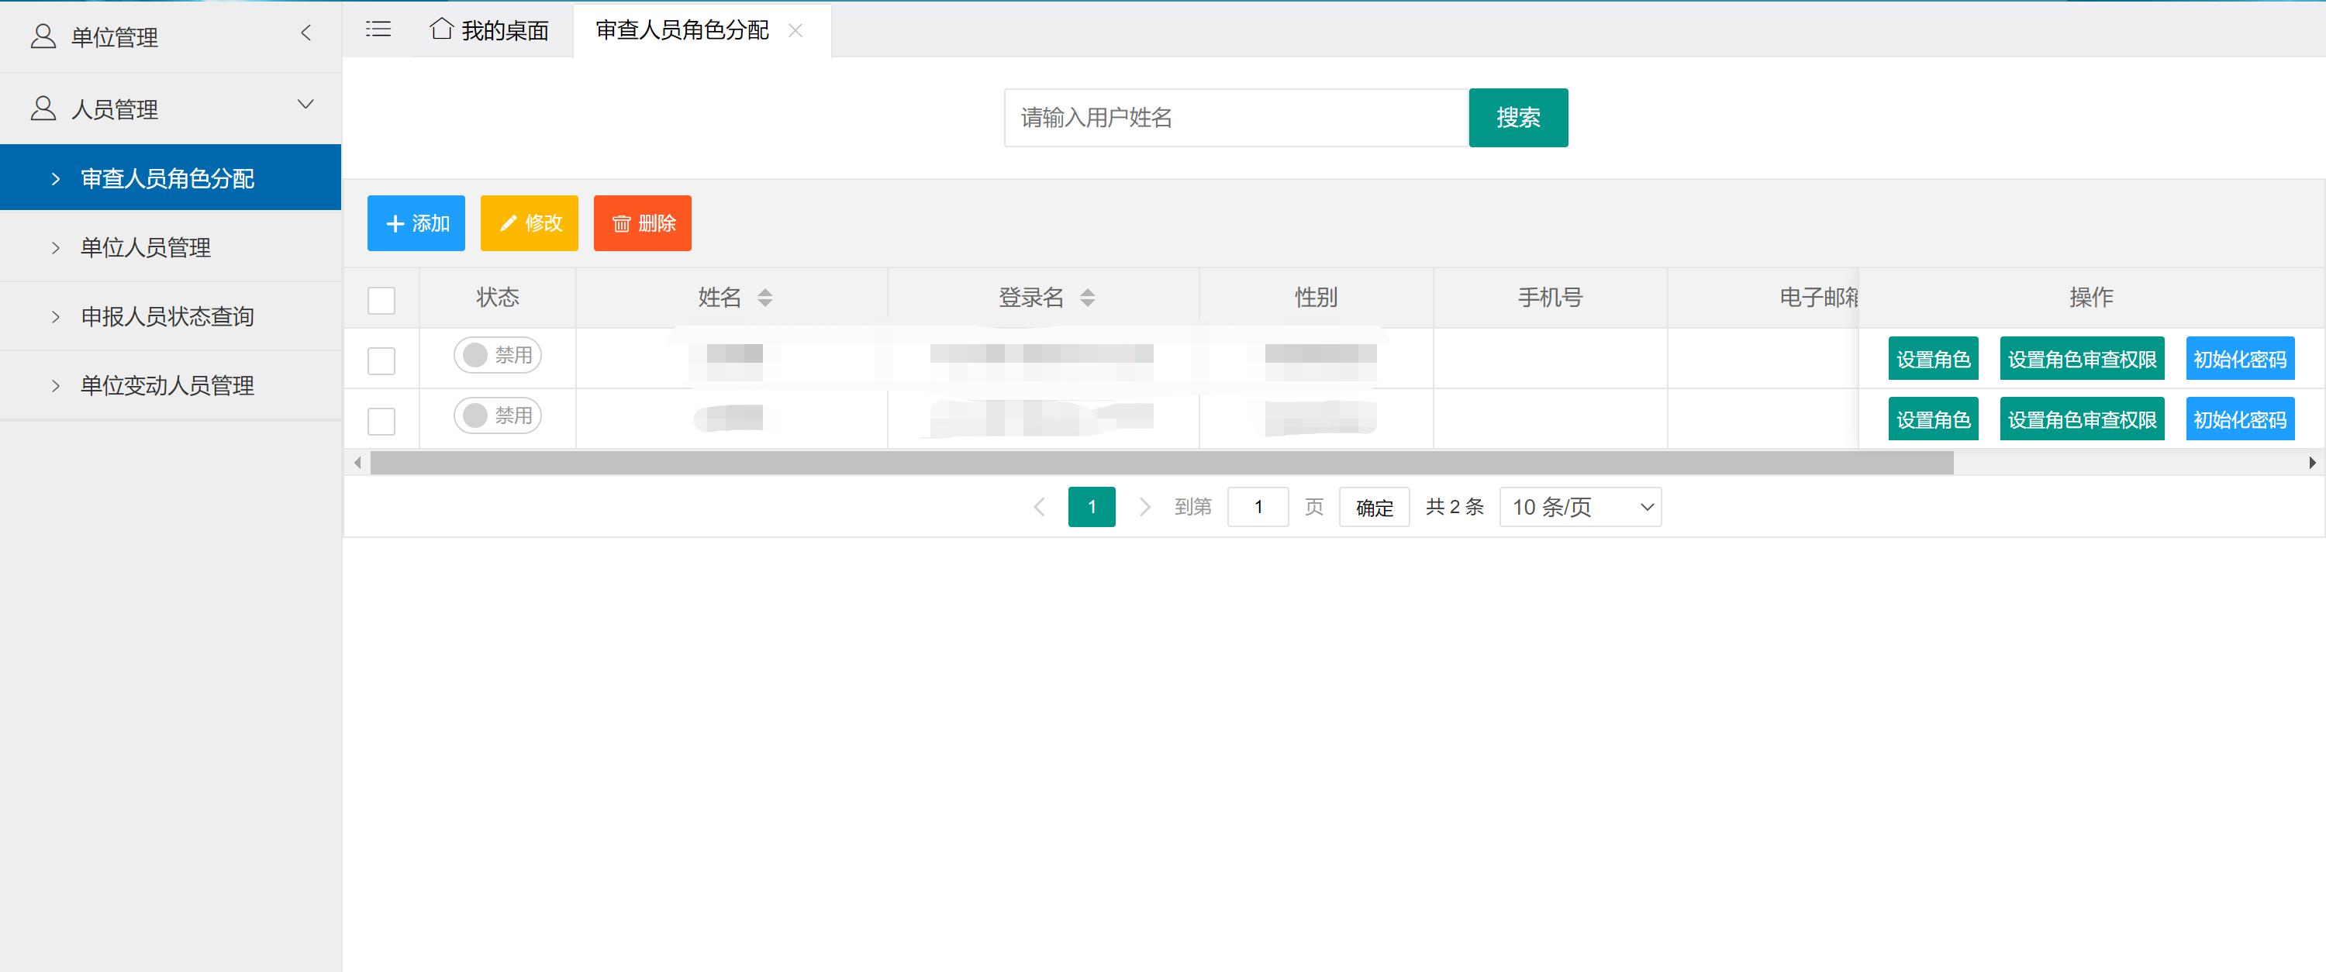Select 申报人员状态查询 in the sidebar
Screen dimensions: 2326x972
[x=168, y=316]
